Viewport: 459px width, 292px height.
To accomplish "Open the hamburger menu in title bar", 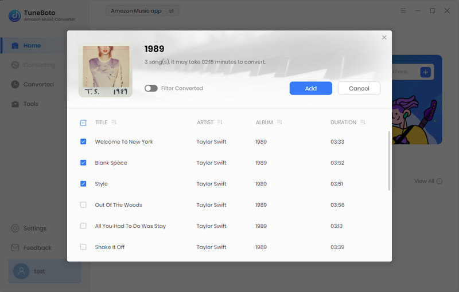I will [403, 11].
